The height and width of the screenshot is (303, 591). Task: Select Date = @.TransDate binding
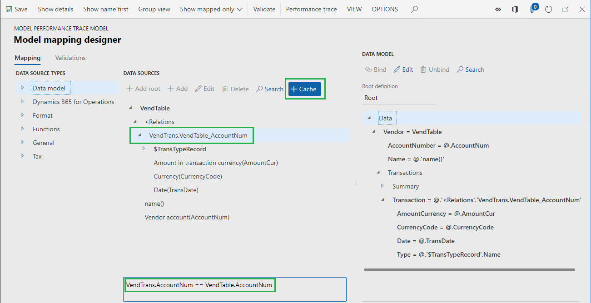pyautogui.click(x=426, y=241)
